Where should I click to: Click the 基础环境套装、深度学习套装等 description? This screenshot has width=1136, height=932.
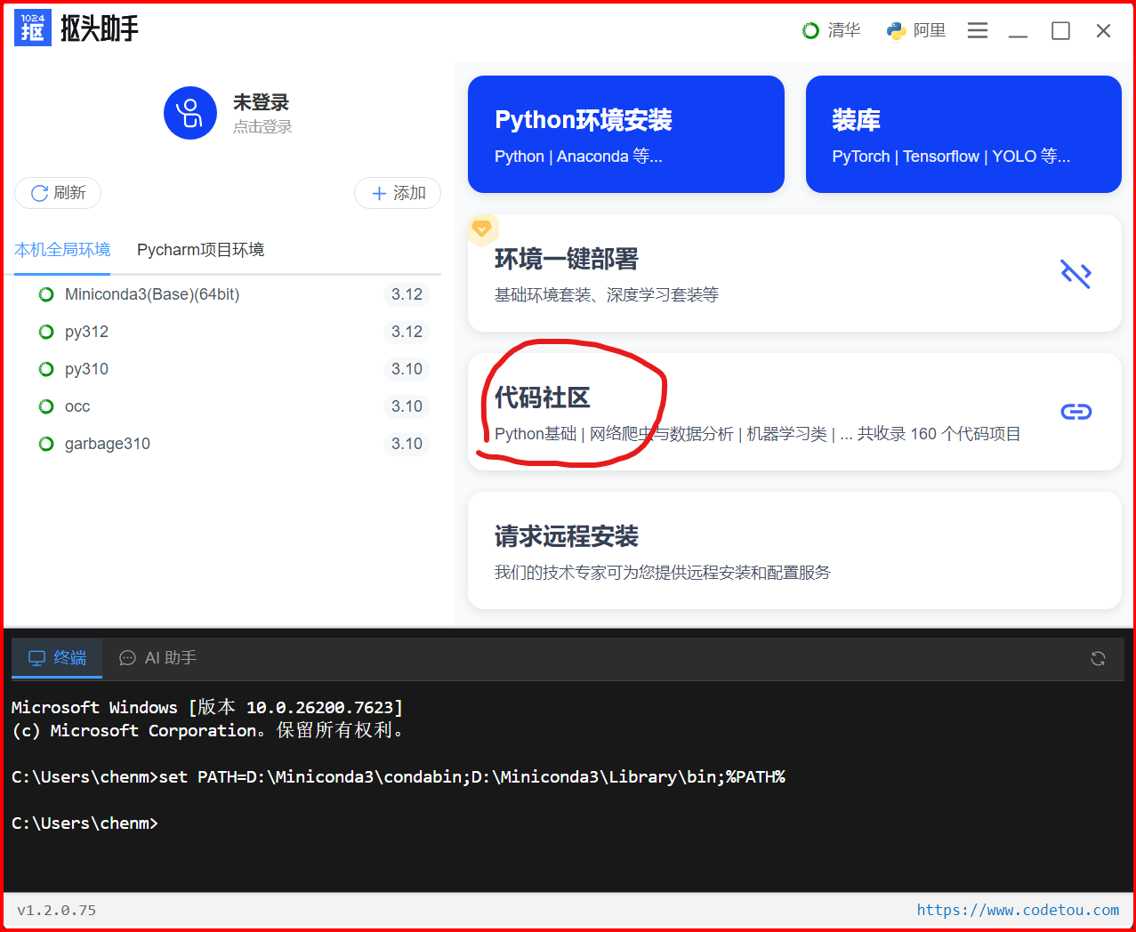607,295
